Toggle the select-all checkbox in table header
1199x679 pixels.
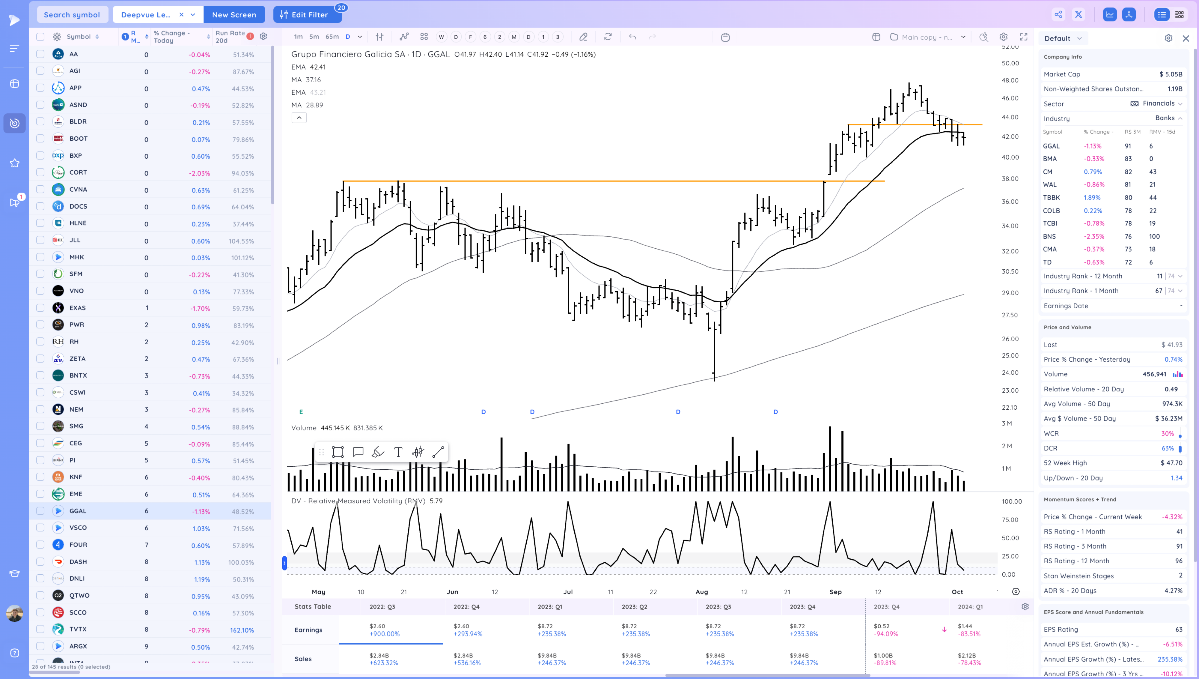click(40, 37)
